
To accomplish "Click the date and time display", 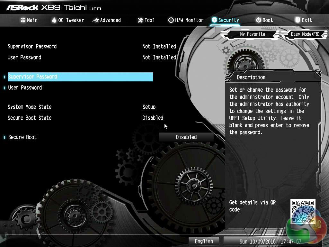I will pyautogui.click(x=270, y=241).
